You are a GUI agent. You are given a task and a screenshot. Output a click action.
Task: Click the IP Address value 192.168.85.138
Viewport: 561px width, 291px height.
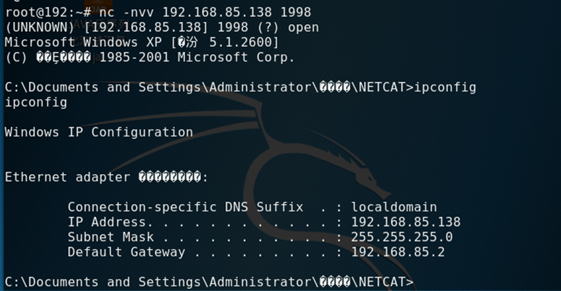406,222
